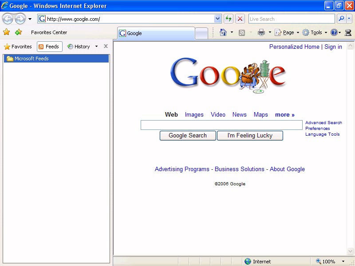Viewport: 355px width, 266px height.
Task: Click the blue Help question mark icon
Action: pyautogui.click(x=334, y=32)
